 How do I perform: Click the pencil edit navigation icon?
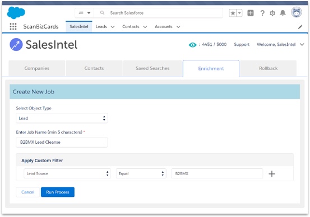[300, 27]
